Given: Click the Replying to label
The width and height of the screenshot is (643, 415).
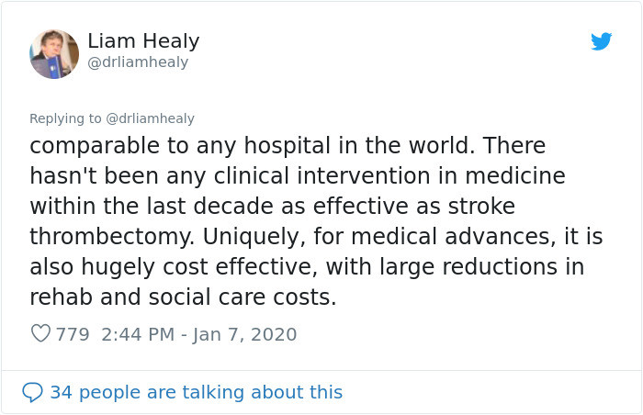Looking at the screenshot, I should coord(65,118).
